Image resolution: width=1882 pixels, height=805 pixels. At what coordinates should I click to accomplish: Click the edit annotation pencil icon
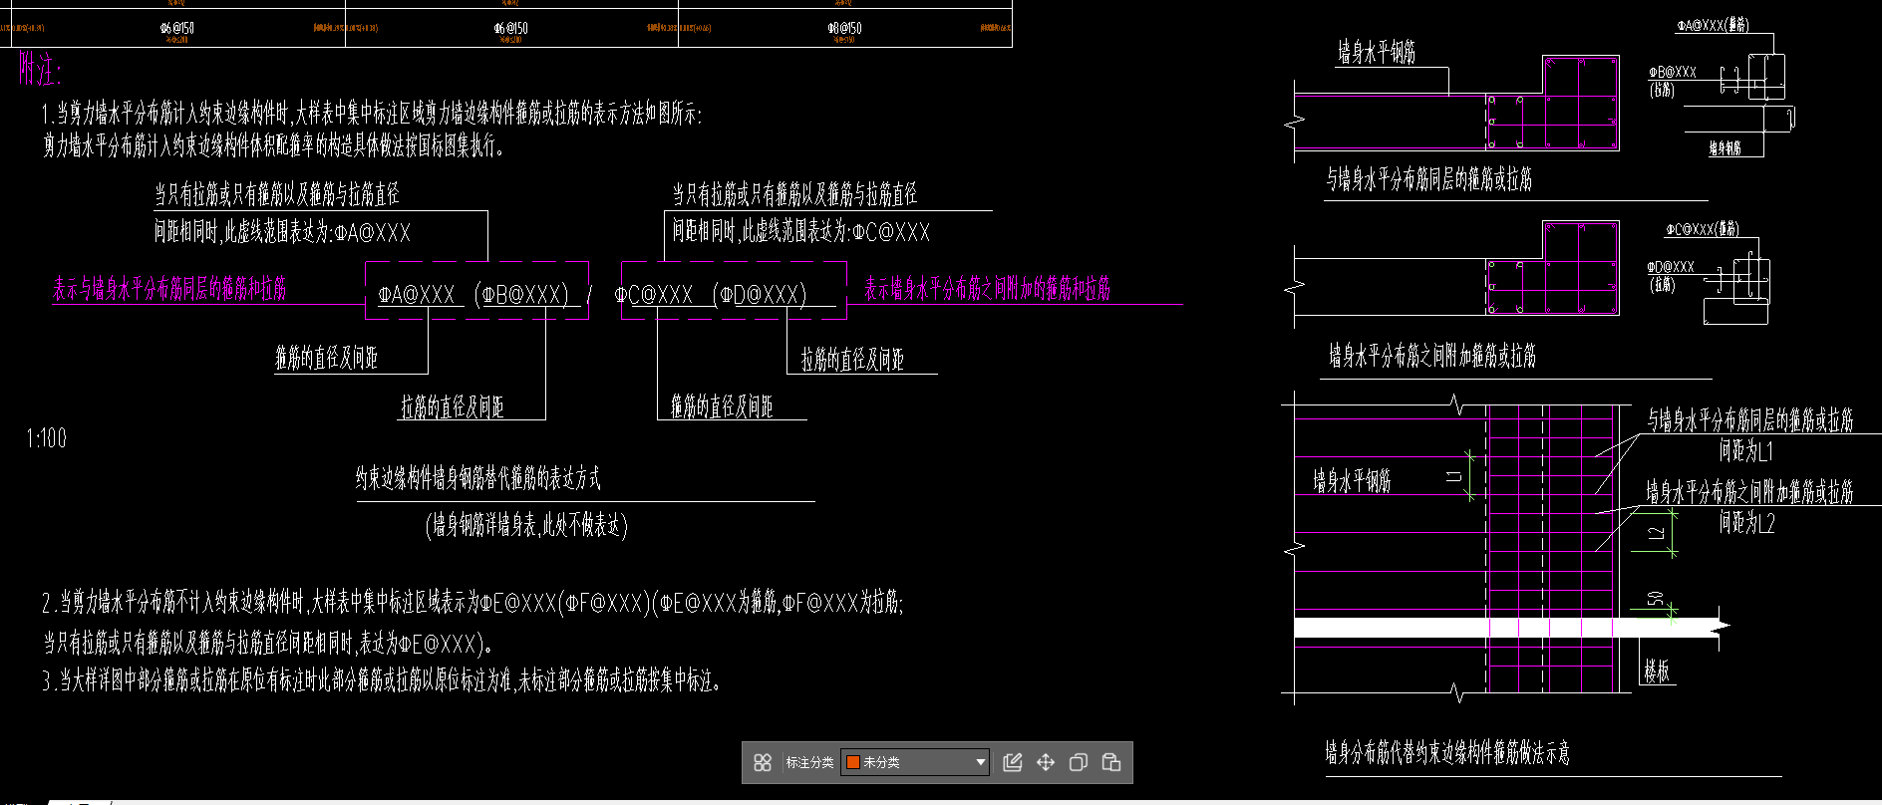click(1013, 762)
